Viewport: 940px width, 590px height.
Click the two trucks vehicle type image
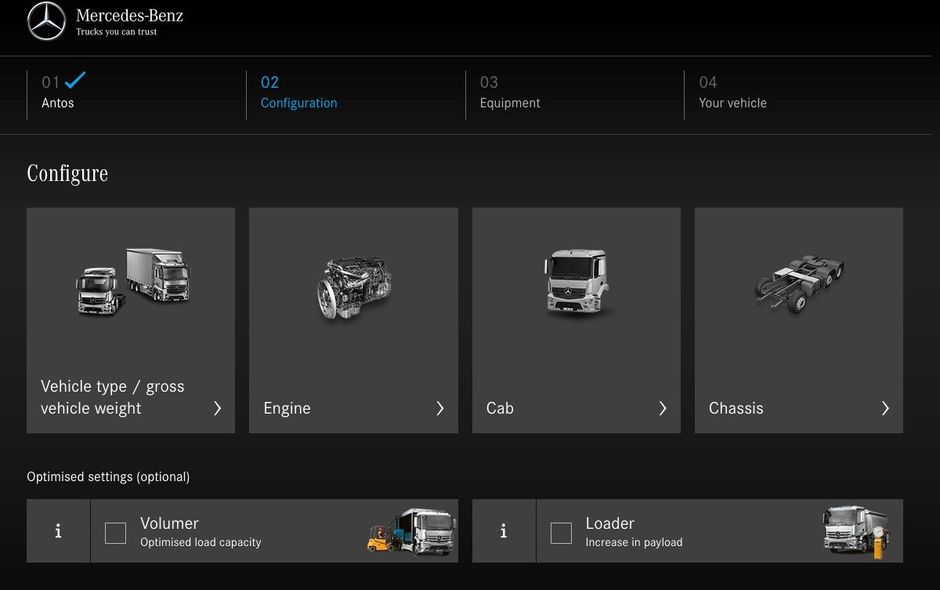132,281
